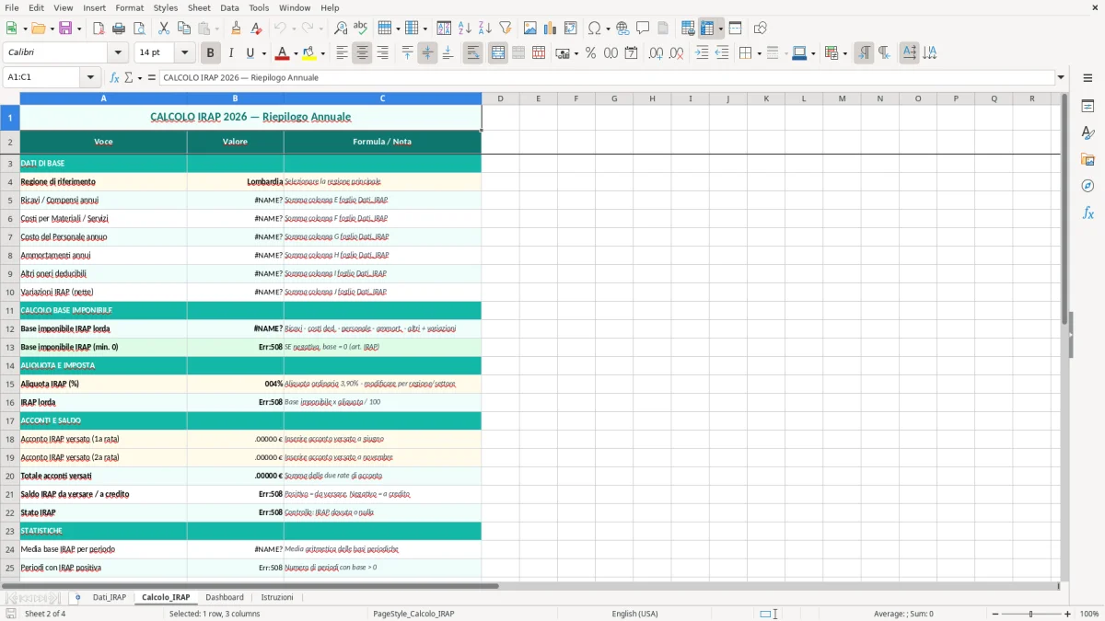Insert a hyperlink

pos(622,29)
